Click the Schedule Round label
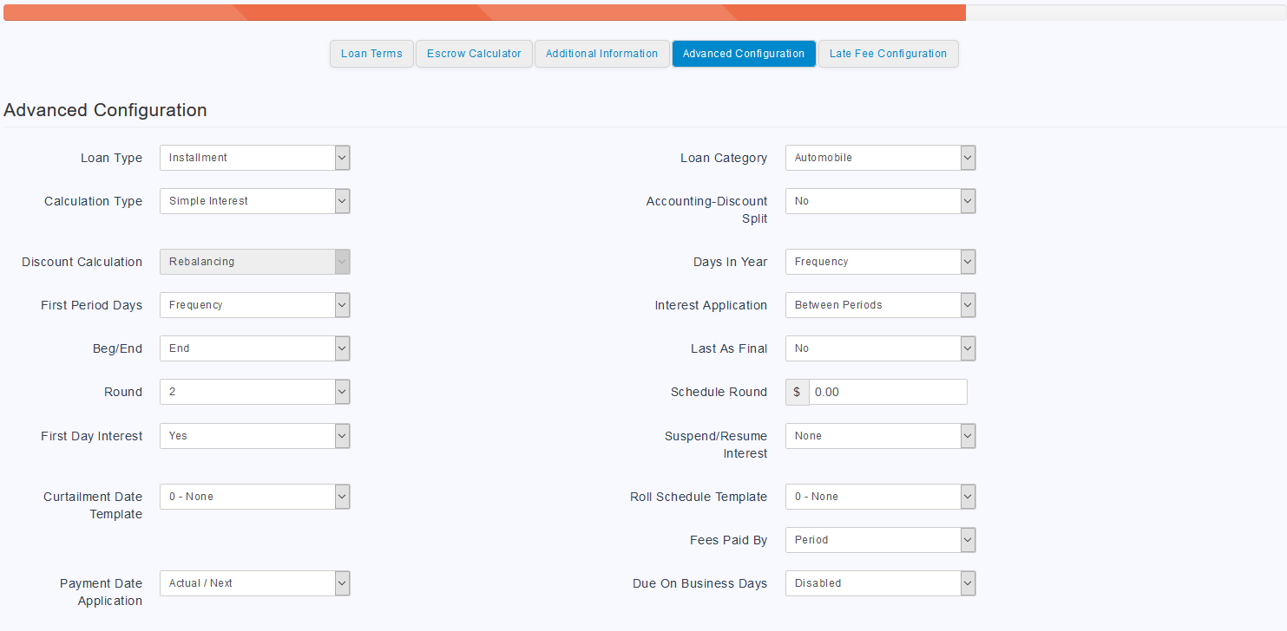 pyautogui.click(x=719, y=392)
